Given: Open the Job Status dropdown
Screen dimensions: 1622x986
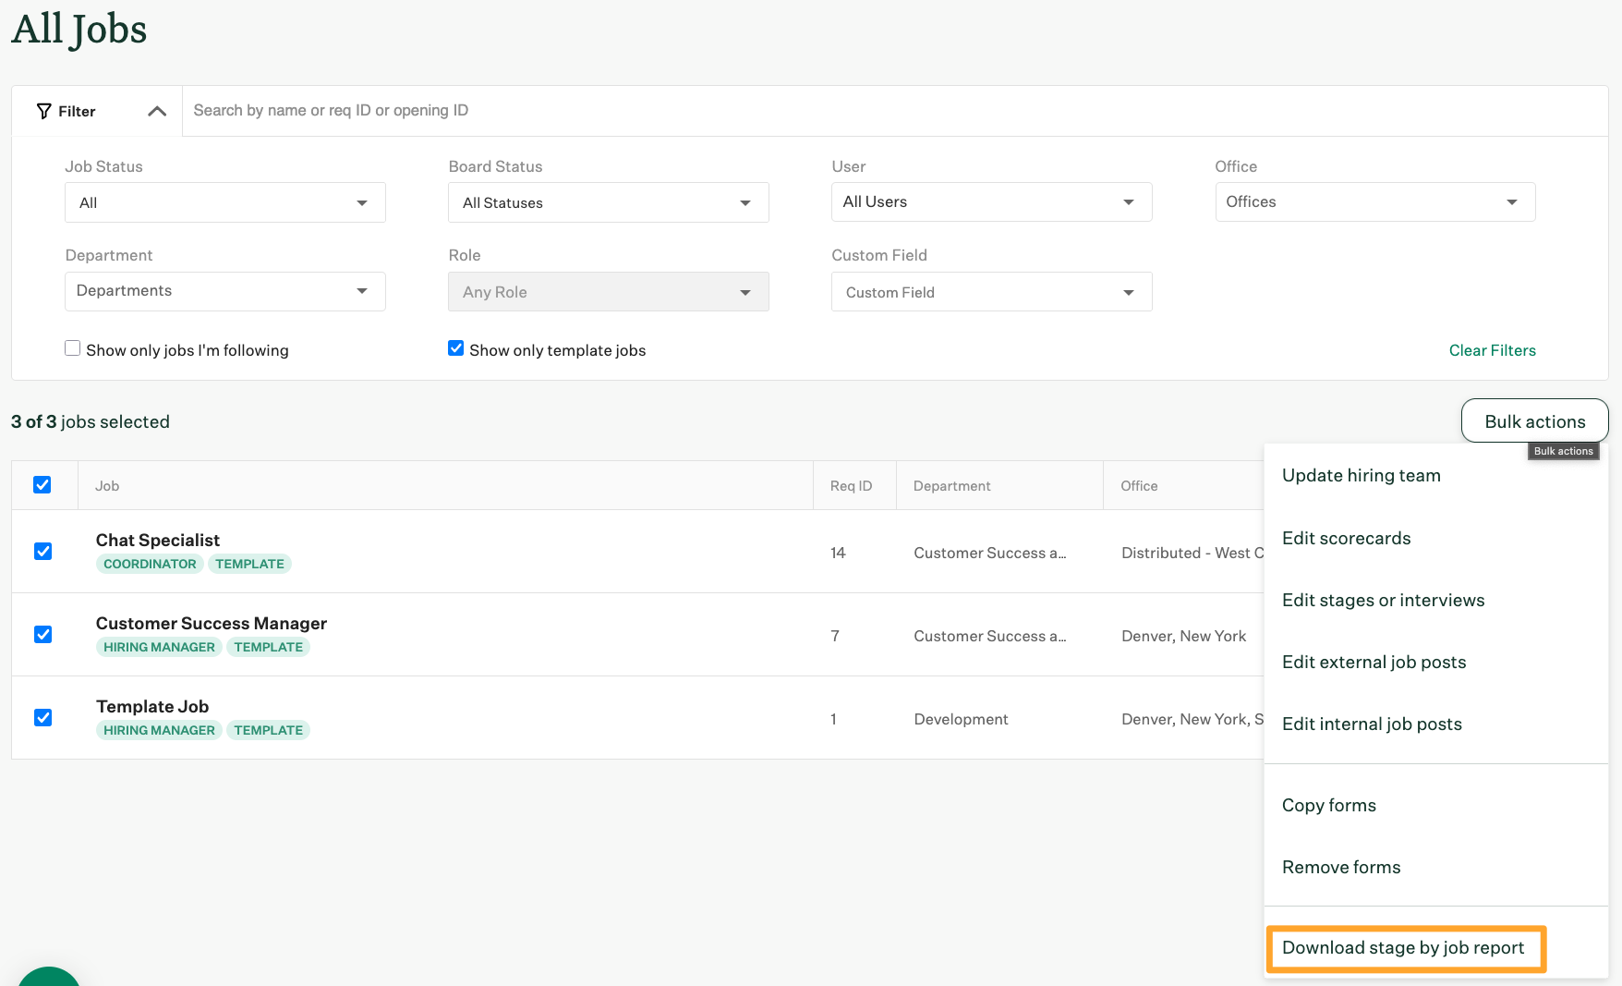Looking at the screenshot, I should pos(224,202).
